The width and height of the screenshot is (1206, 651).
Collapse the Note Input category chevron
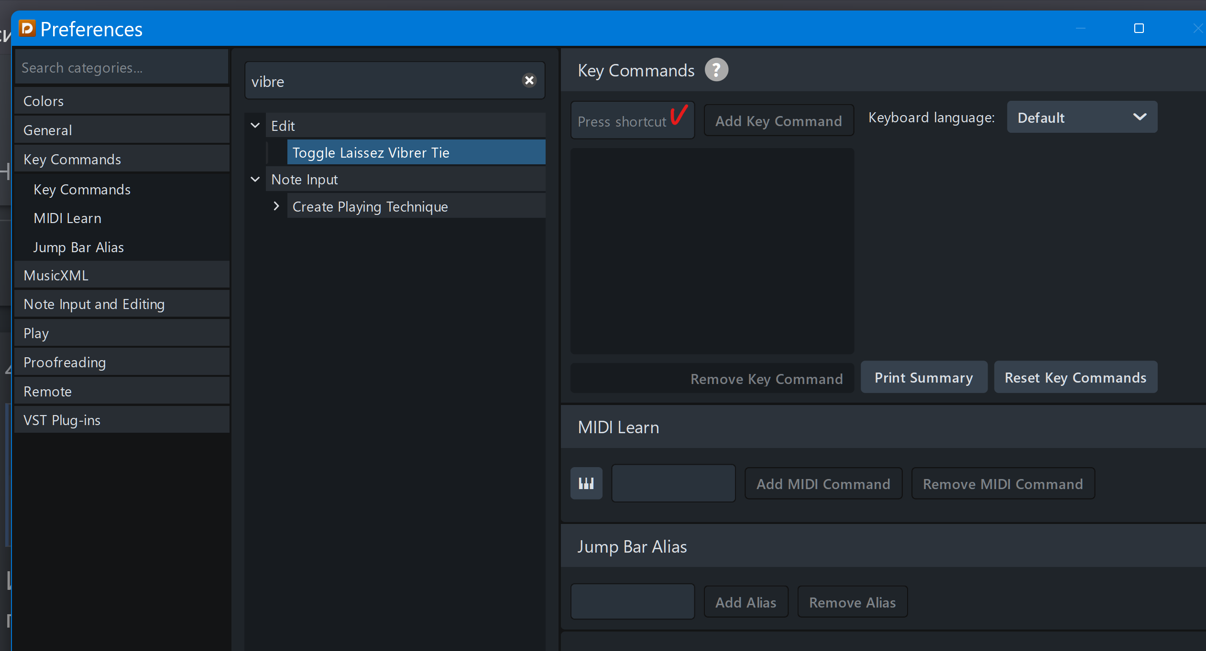[x=255, y=179]
